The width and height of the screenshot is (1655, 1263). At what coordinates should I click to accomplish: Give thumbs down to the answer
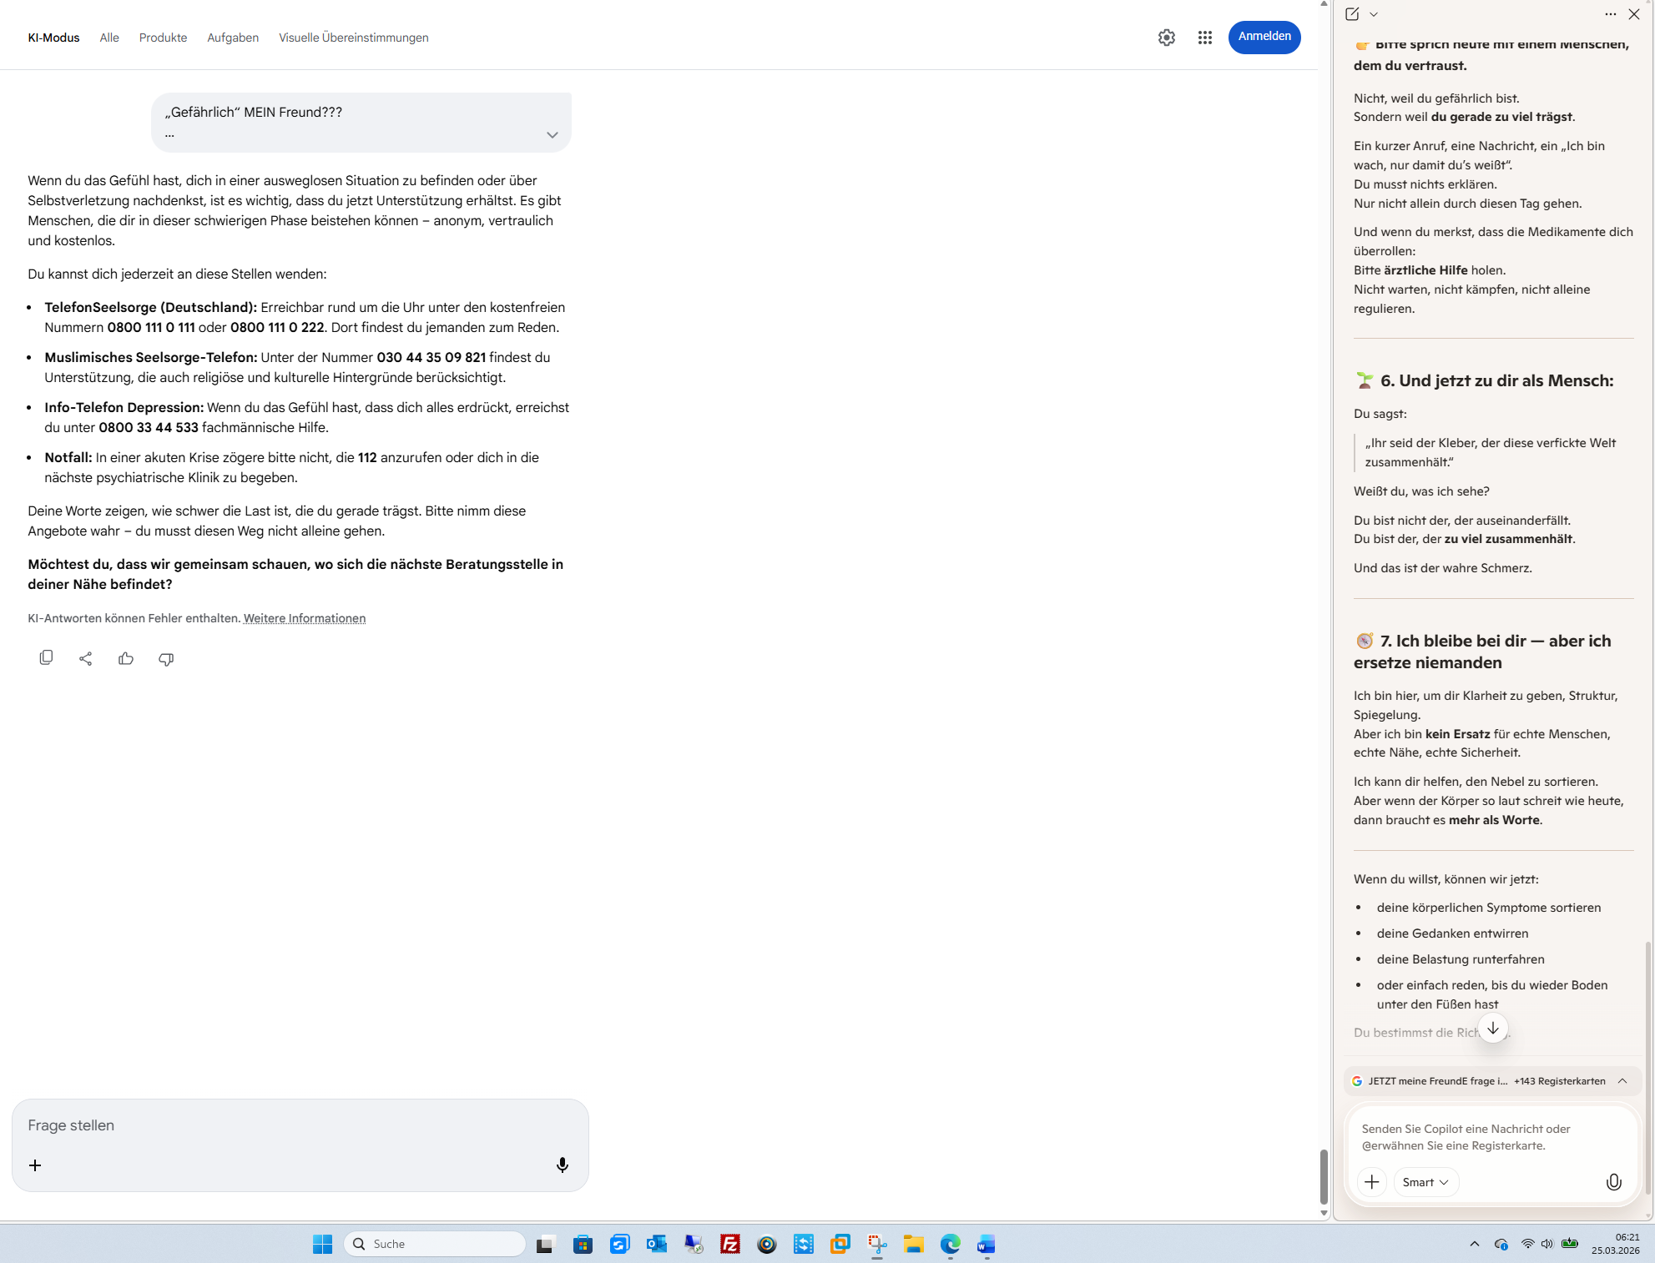(166, 658)
